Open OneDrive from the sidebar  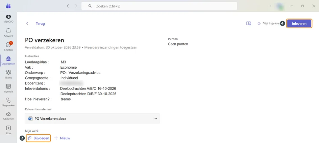[x=8, y=116]
